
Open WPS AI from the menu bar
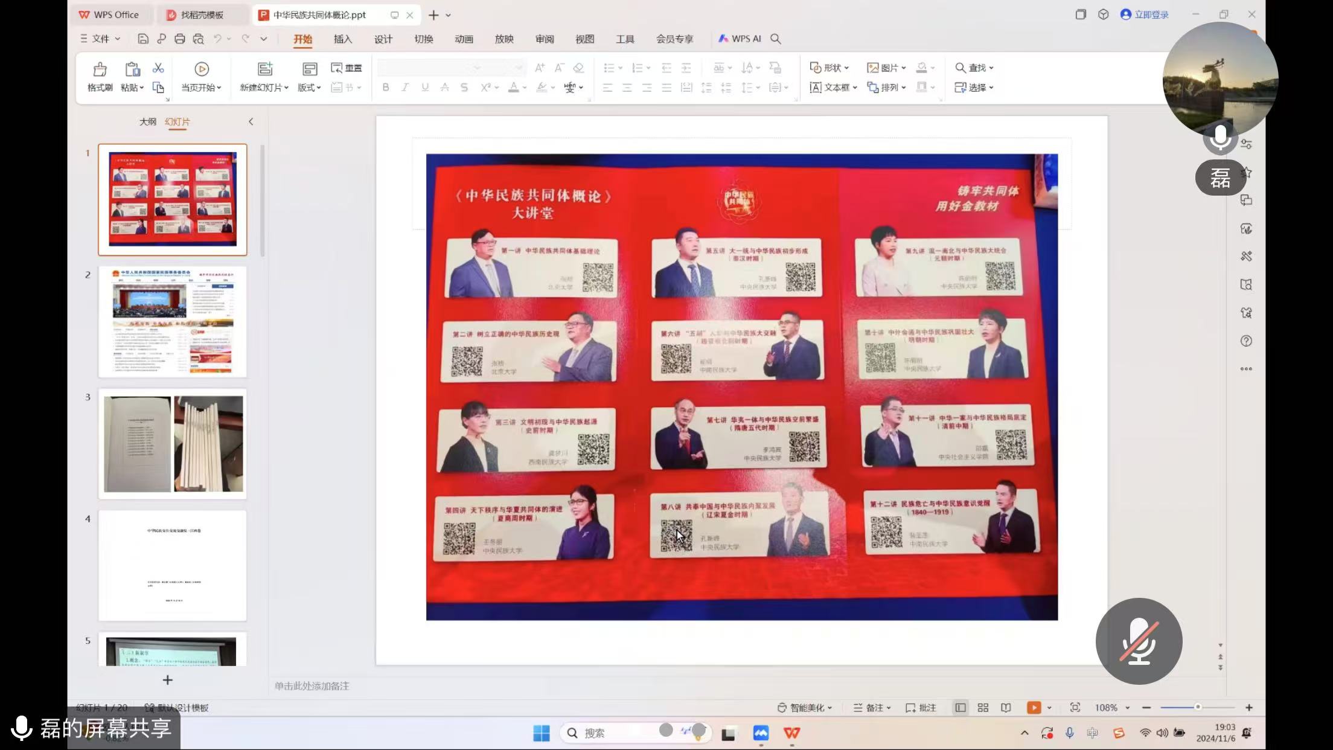[740, 39]
